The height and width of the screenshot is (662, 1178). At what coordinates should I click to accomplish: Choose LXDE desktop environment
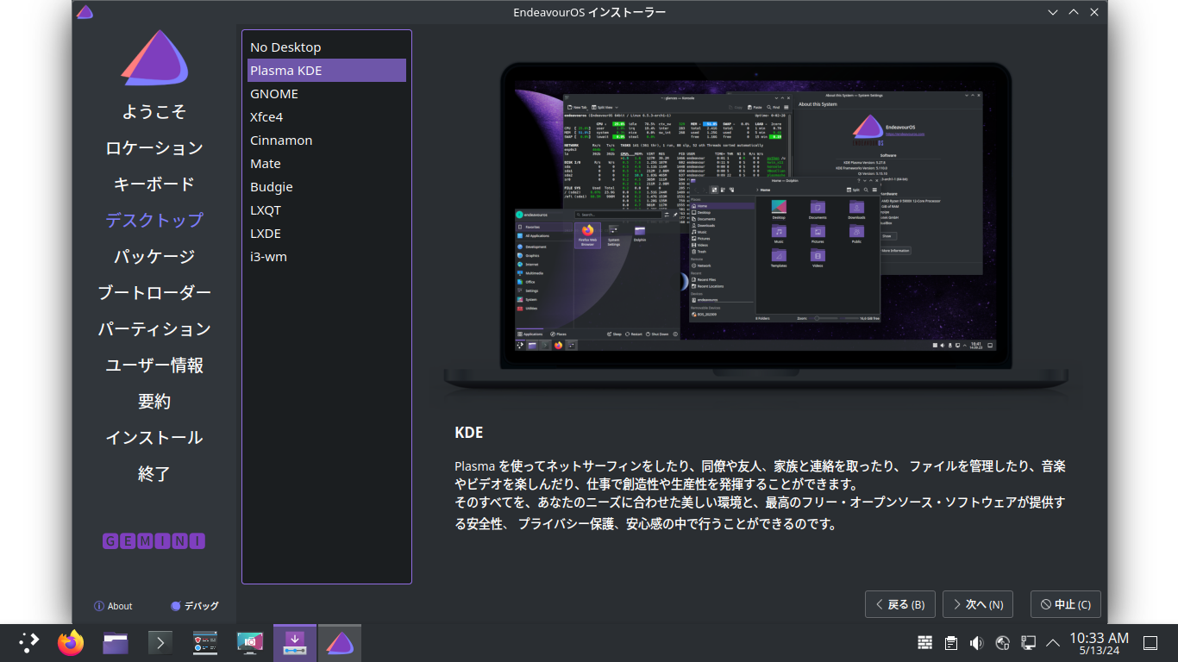pyautogui.click(x=326, y=234)
